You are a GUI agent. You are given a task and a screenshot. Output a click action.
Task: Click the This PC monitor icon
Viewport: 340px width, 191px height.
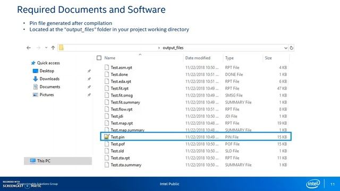[33, 161]
